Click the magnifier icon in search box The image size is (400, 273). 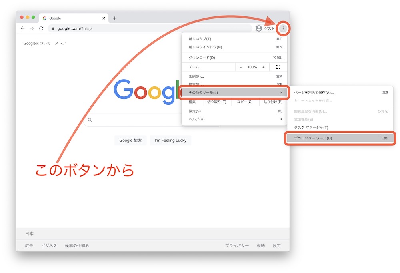(90, 120)
